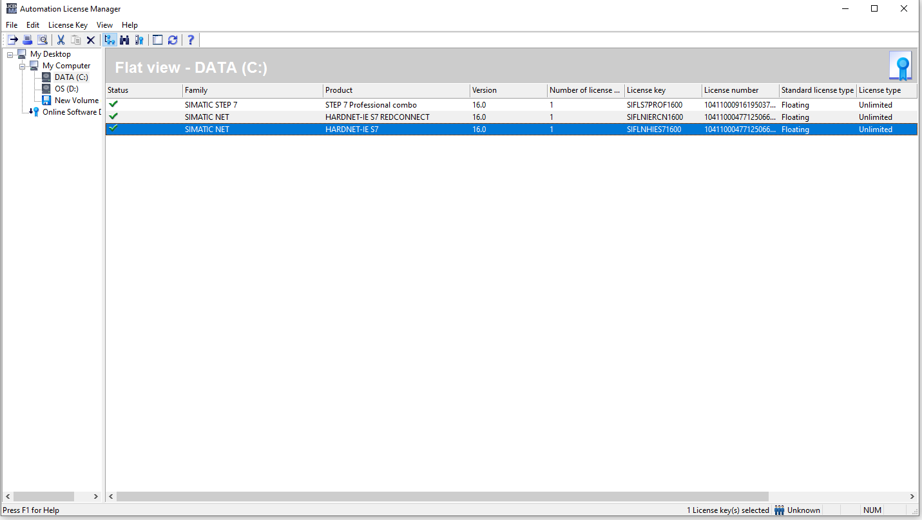922x520 pixels.
Task: Click license key SIFLNIERCN1600
Action: (x=655, y=117)
